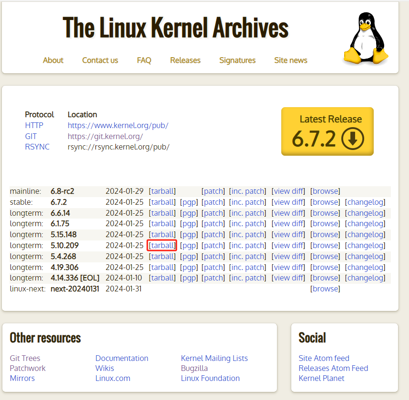
Task: Get pgp signature for longterm 5.15.148
Action: (189, 235)
